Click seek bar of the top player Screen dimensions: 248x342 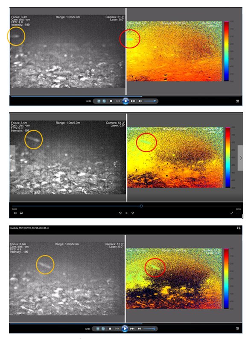pos(125,96)
